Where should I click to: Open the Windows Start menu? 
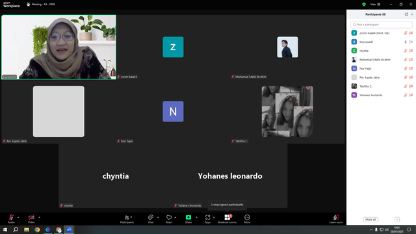coord(5,229)
